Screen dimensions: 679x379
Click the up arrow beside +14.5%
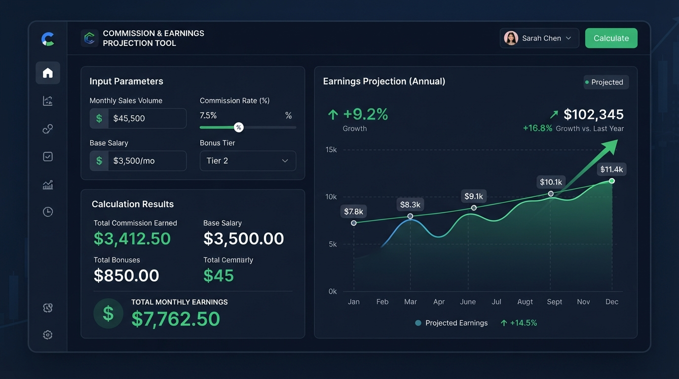[x=504, y=323]
